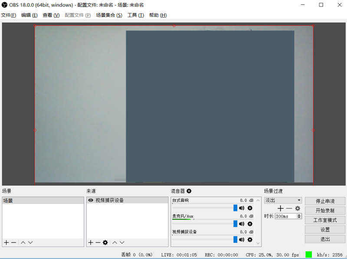Mute the 麦克风/Aux audio channel
The image size is (347, 259).
(x=242, y=224)
